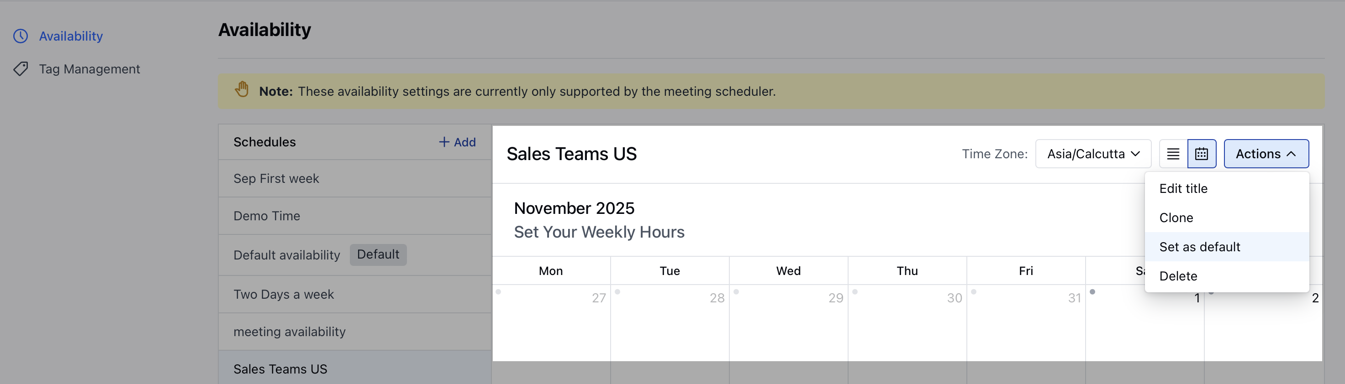The width and height of the screenshot is (1345, 384).
Task: Choose Edit title from Actions menu
Action: click(x=1183, y=188)
